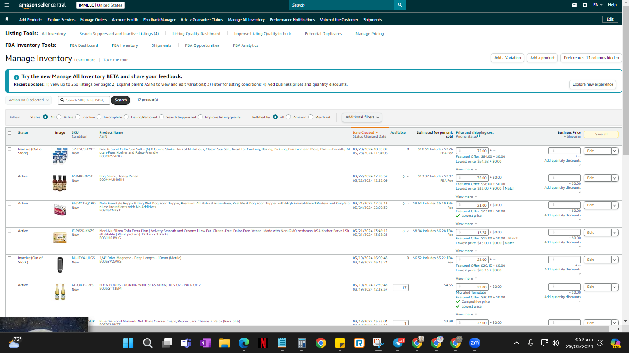
Task: Select Merchant under Fulfilled By
Action: pos(311,117)
